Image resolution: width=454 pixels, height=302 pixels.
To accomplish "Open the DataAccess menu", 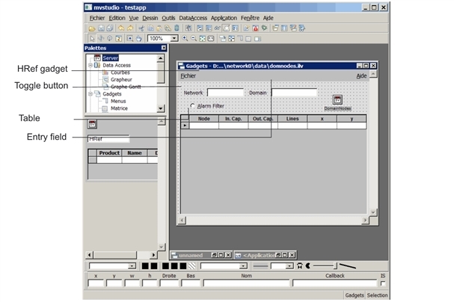I will click(x=193, y=17).
